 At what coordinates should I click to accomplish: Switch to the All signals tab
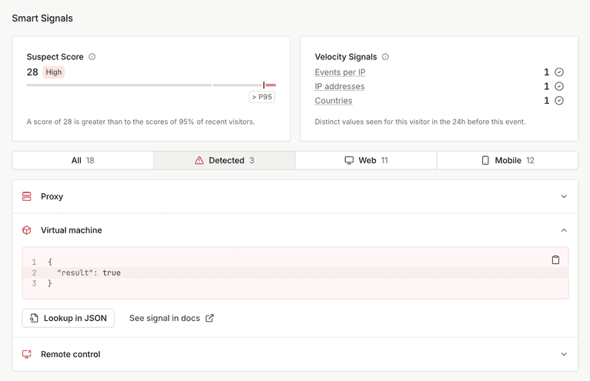(x=82, y=160)
